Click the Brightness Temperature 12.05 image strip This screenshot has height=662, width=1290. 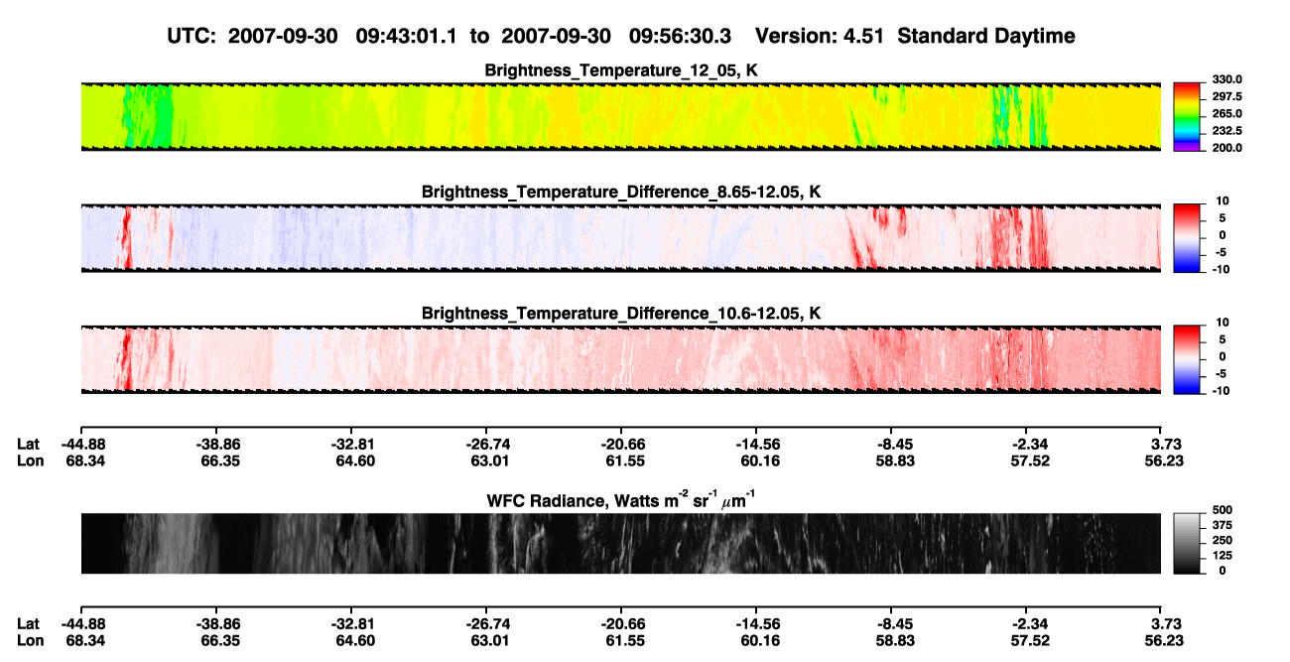620,116
